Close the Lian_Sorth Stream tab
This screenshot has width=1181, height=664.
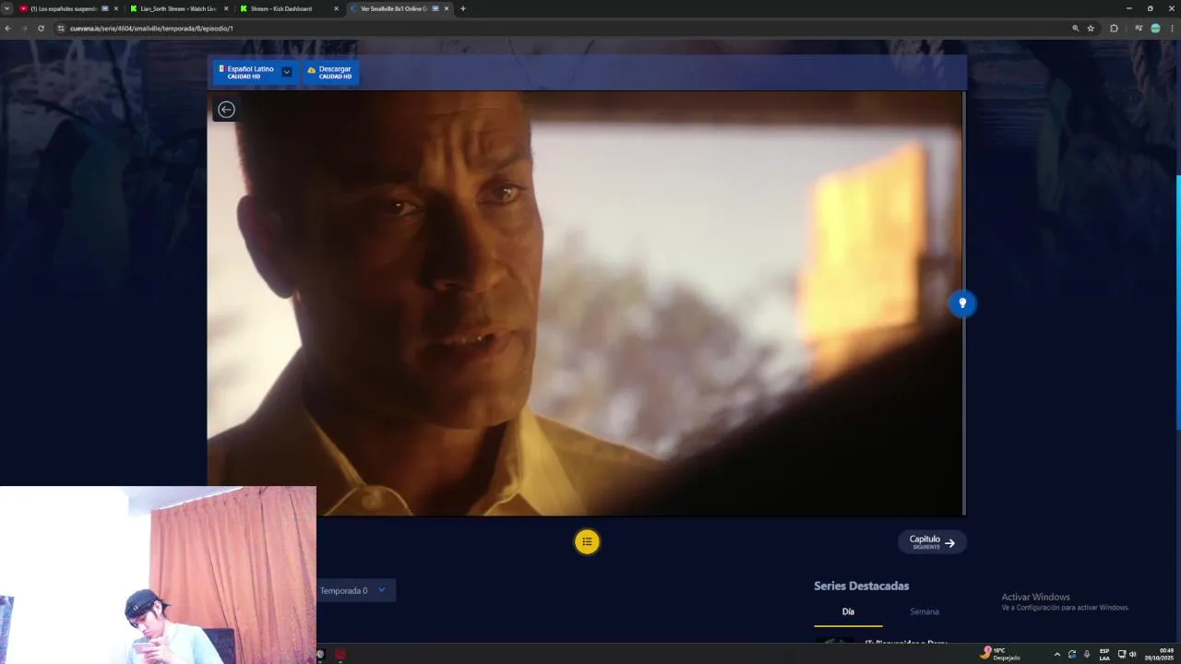pyautogui.click(x=226, y=8)
